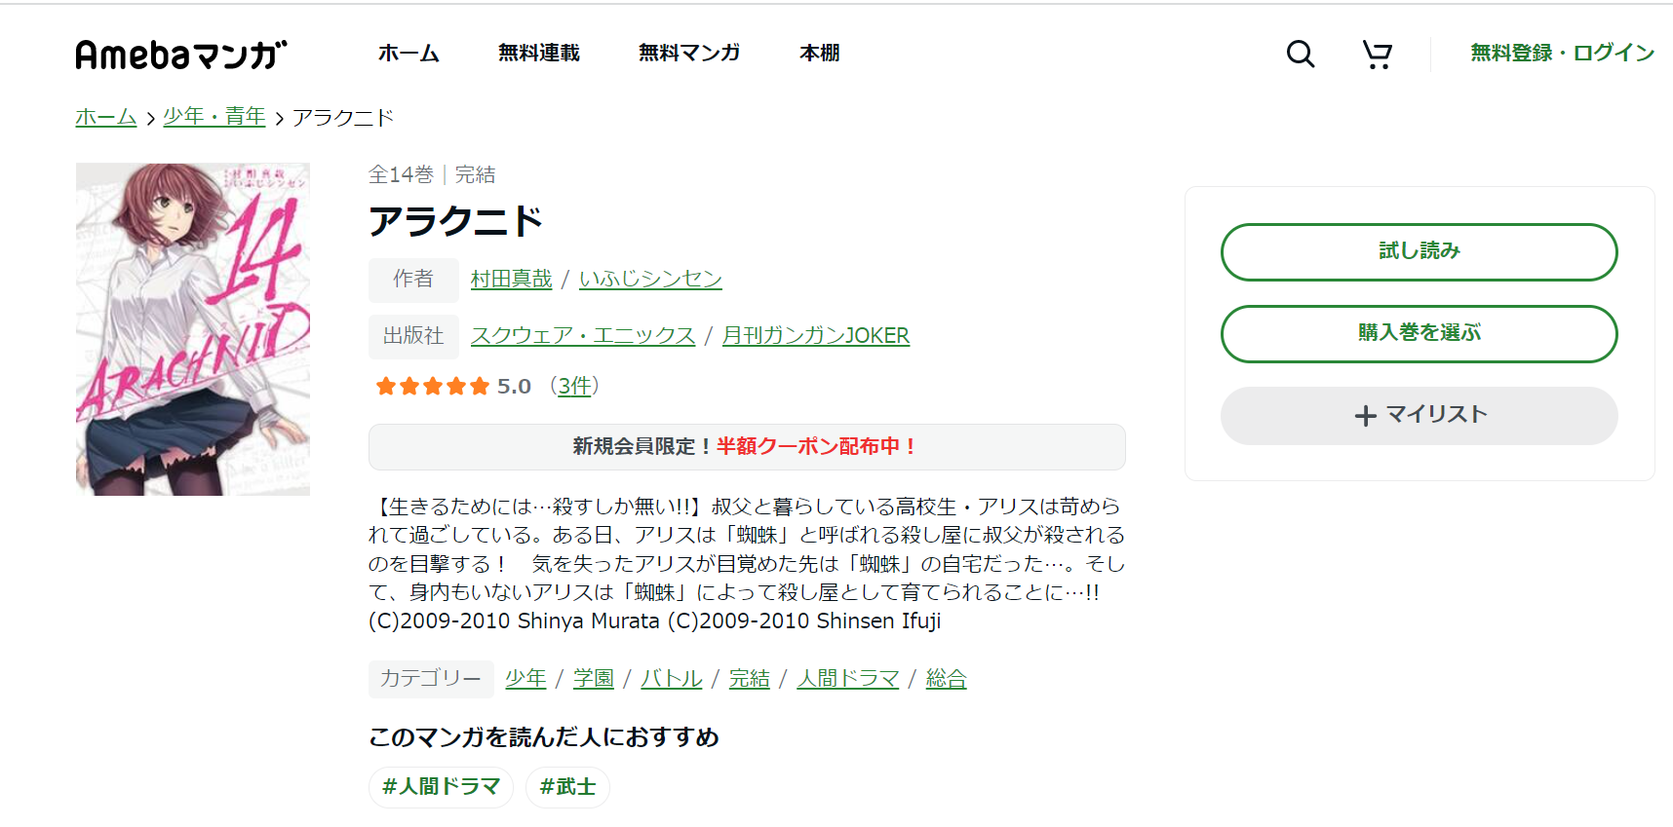Select the #武士 tag

(x=567, y=787)
